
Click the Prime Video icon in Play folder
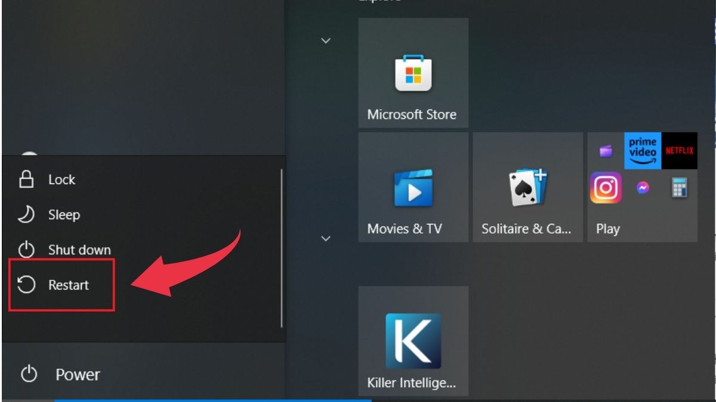coord(642,151)
